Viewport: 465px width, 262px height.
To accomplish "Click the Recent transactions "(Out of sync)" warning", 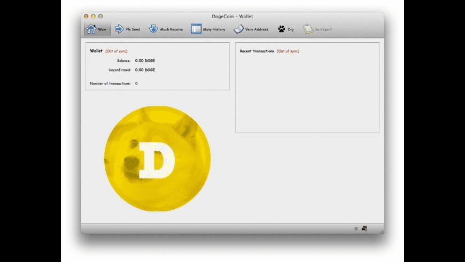I will (x=288, y=51).
